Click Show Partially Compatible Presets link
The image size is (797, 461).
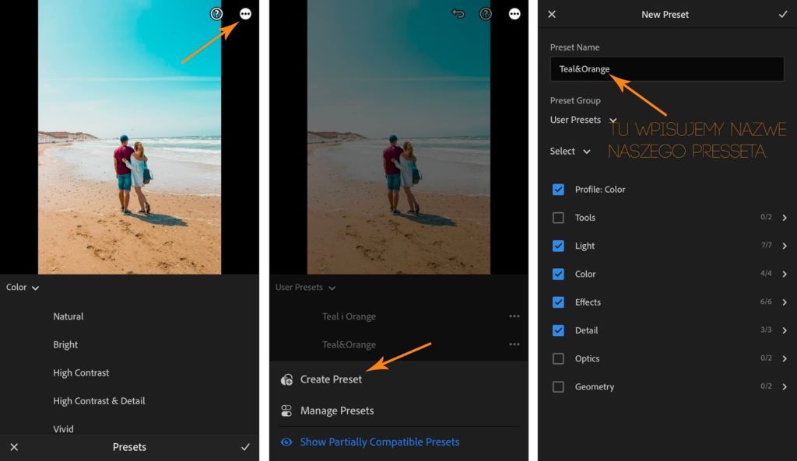[380, 442]
